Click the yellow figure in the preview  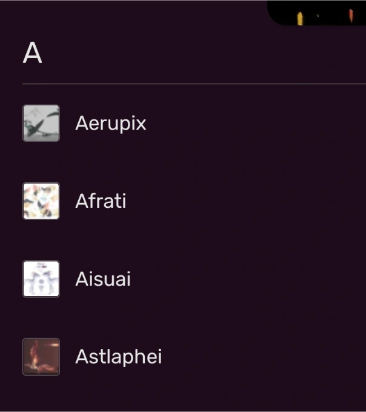pos(300,18)
